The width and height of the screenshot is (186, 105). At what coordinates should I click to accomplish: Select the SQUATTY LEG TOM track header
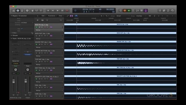49,79
